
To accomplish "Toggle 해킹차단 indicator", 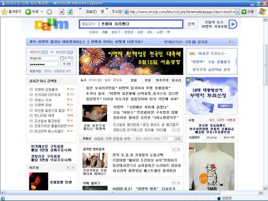I will [45, 52].
